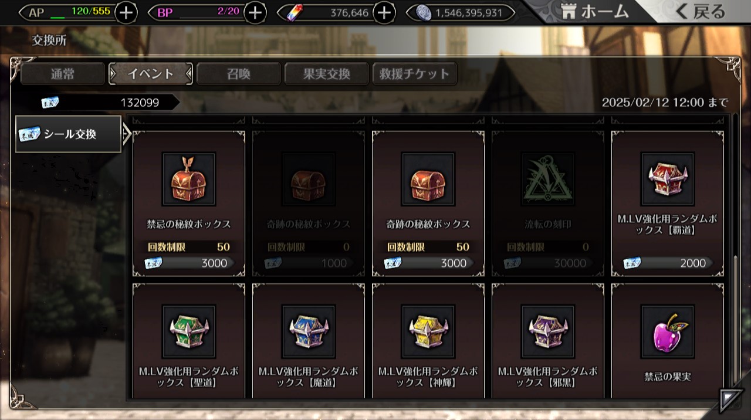The width and height of the screenshot is (751, 420).
Task: Choose the red M.LV 覇道 random box icon
Action: tap(668, 179)
